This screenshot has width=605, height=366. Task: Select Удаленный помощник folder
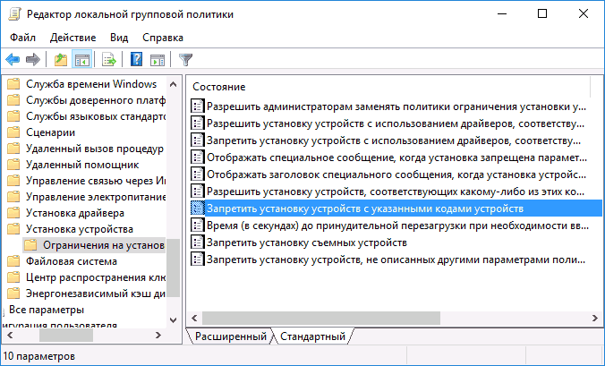(x=82, y=165)
